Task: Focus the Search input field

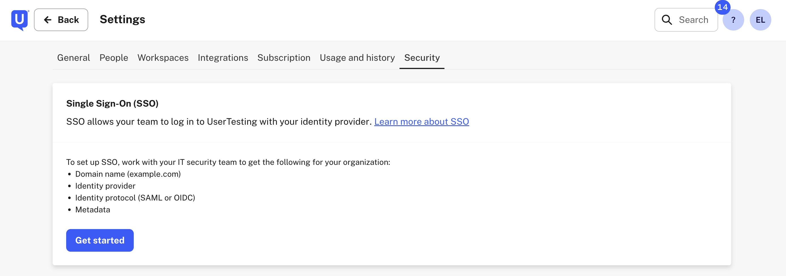Action: pyautogui.click(x=686, y=20)
